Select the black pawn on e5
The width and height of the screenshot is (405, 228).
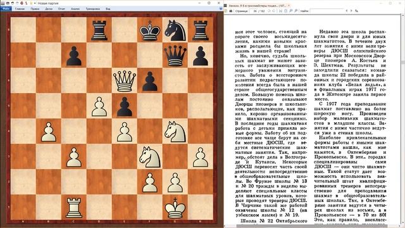click(x=125, y=106)
